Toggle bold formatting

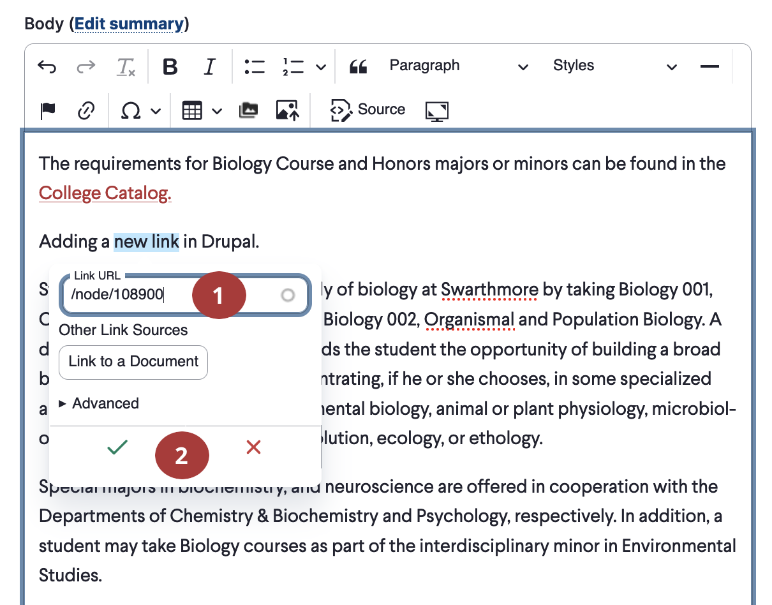click(170, 66)
